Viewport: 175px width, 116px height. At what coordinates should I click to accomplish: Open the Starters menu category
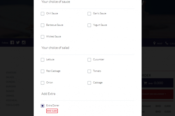click(11, 72)
